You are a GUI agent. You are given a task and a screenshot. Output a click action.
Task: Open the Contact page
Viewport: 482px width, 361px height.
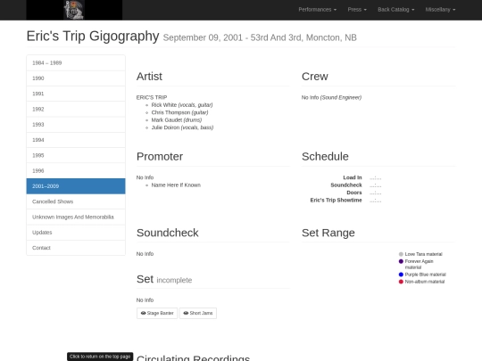pyautogui.click(x=76, y=248)
